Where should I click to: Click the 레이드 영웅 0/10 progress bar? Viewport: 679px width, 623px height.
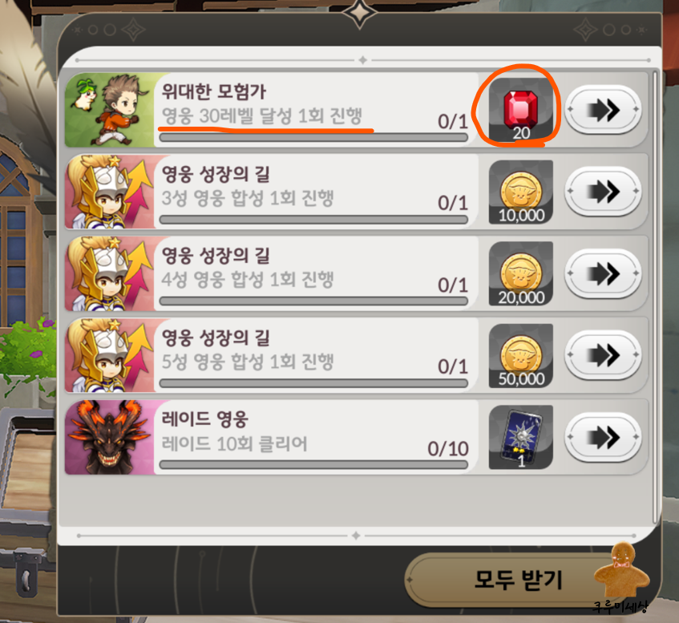(x=313, y=465)
